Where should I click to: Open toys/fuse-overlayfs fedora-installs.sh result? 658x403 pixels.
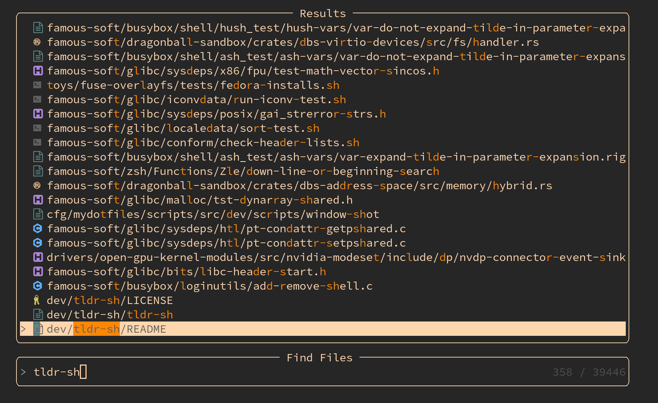323,85
